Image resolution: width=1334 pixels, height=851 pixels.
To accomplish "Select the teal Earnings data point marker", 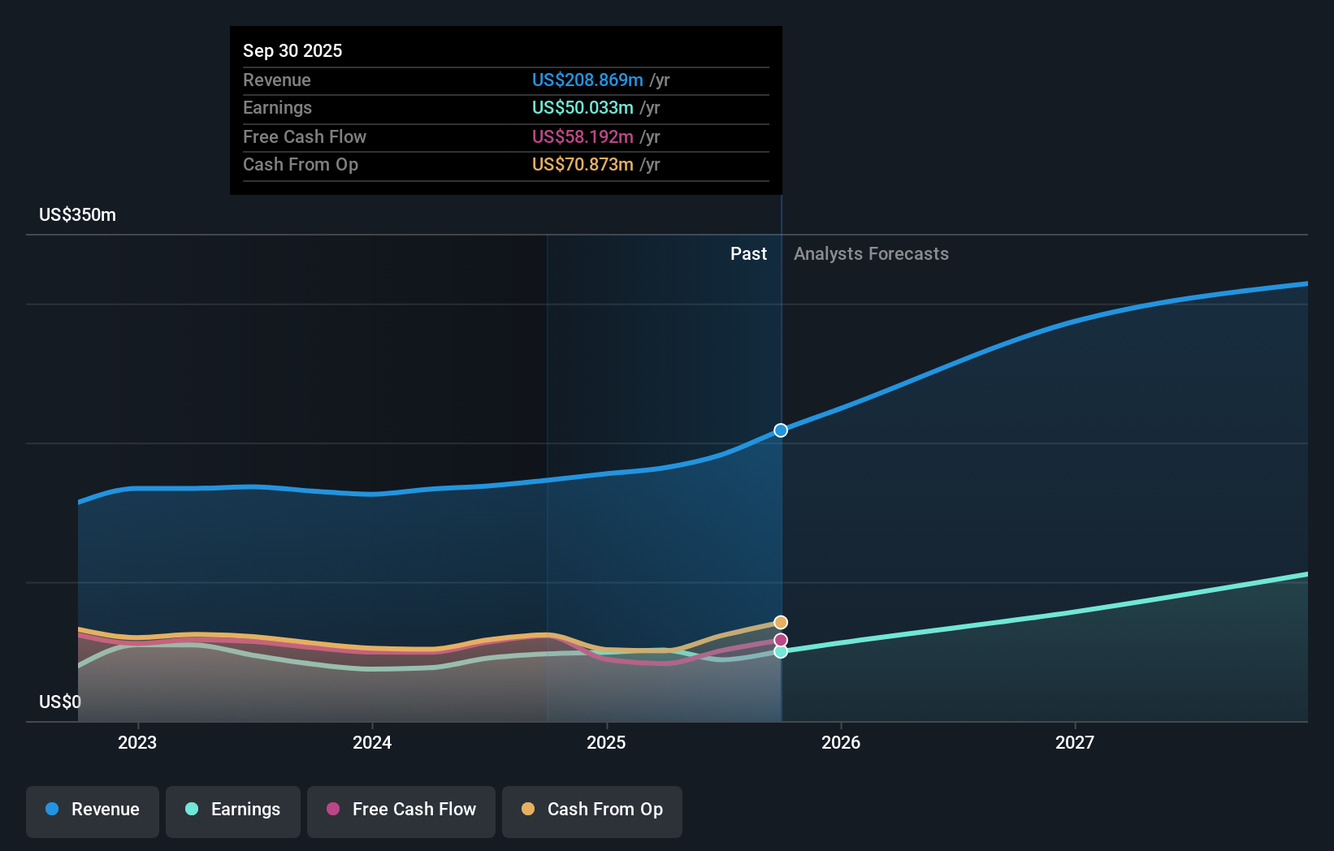I will (781, 653).
